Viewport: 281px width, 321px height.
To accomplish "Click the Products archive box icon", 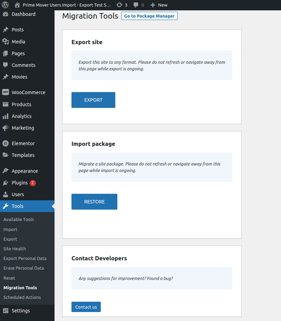I will point(6,104).
